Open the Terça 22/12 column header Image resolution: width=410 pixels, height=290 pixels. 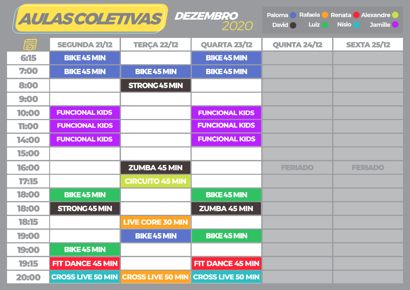click(156, 45)
